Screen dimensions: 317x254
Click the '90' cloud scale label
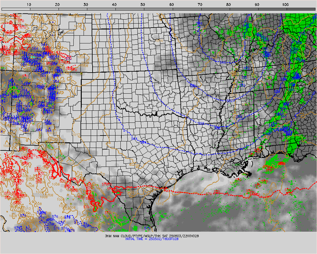click(x=257, y=4)
